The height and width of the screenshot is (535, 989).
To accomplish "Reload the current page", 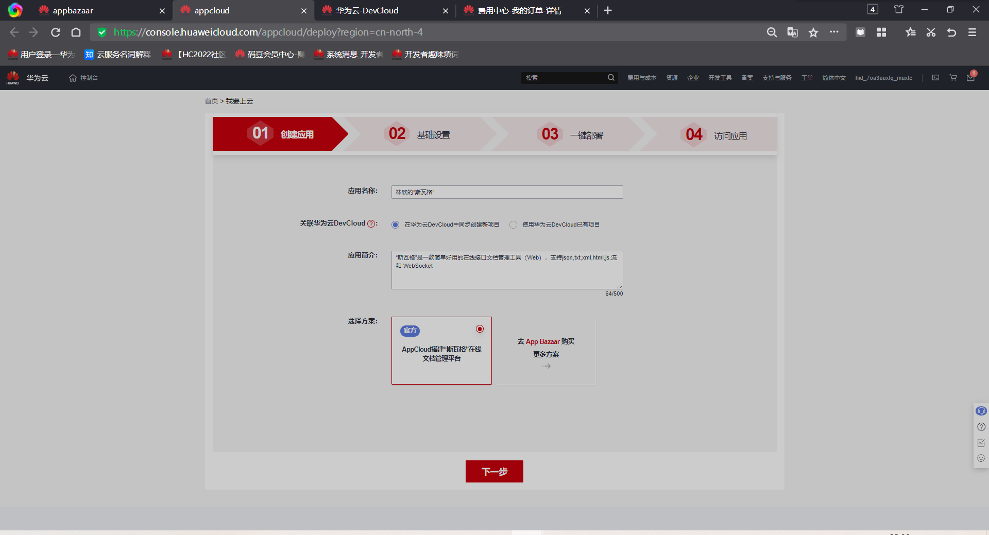I will click(56, 32).
